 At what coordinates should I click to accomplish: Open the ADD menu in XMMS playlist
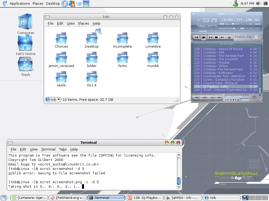coord(197,97)
